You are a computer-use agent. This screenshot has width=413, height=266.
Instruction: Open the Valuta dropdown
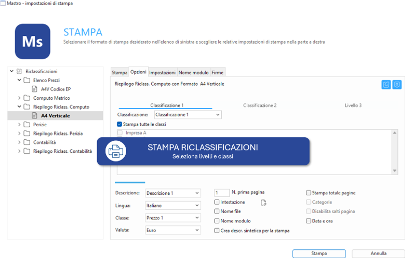tap(173, 230)
